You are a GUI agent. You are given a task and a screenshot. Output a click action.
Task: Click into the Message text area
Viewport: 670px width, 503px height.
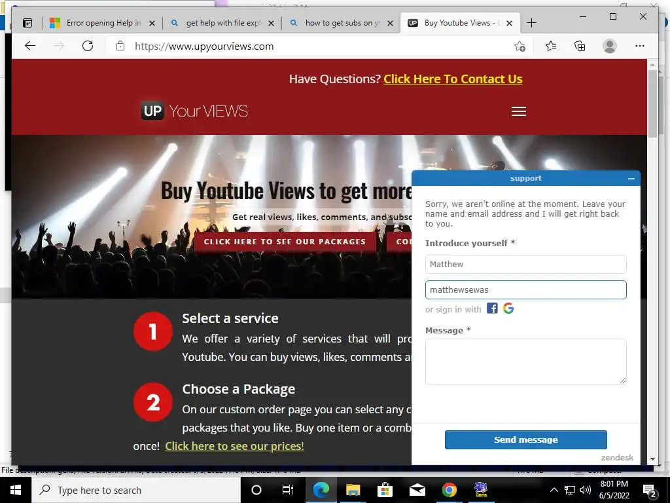pos(525,362)
